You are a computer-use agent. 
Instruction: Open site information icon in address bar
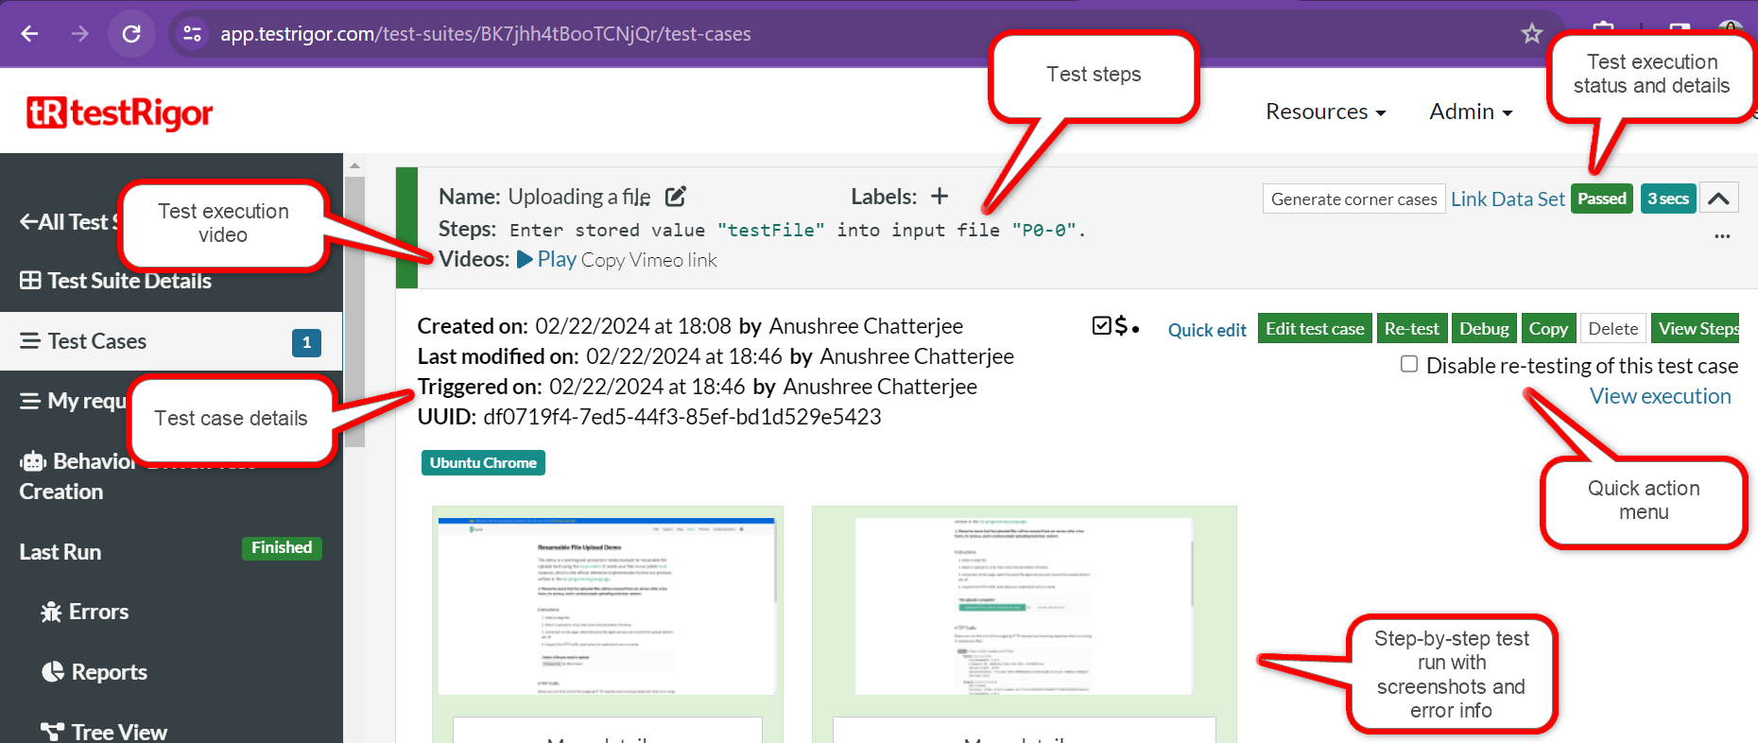(x=192, y=34)
